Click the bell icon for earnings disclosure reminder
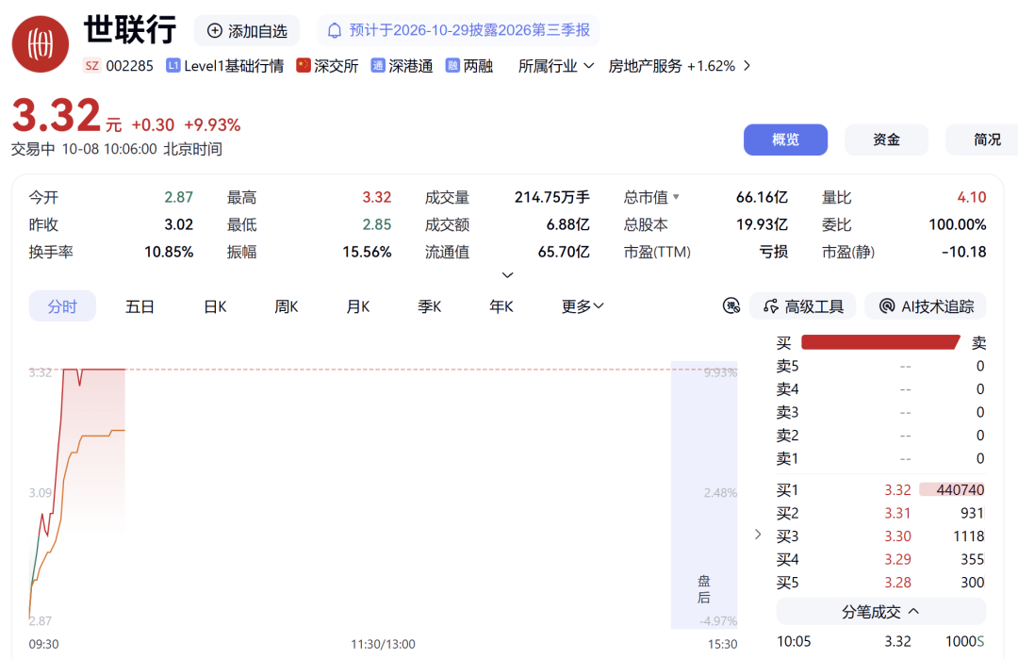The height and width of the screenshot is (659, 1018). point(335,30)
